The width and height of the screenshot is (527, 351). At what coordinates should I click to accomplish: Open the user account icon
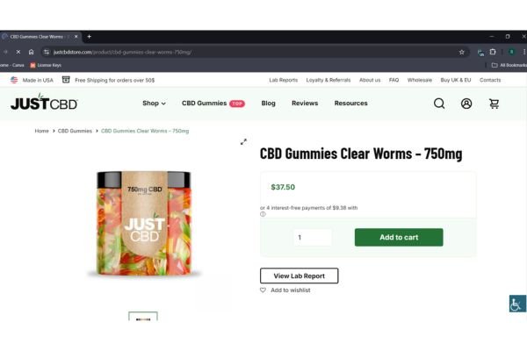pyautogui.click(x=466, y=104)
